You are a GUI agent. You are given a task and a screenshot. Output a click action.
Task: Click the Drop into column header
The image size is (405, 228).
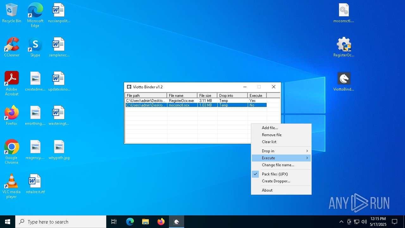232,95
